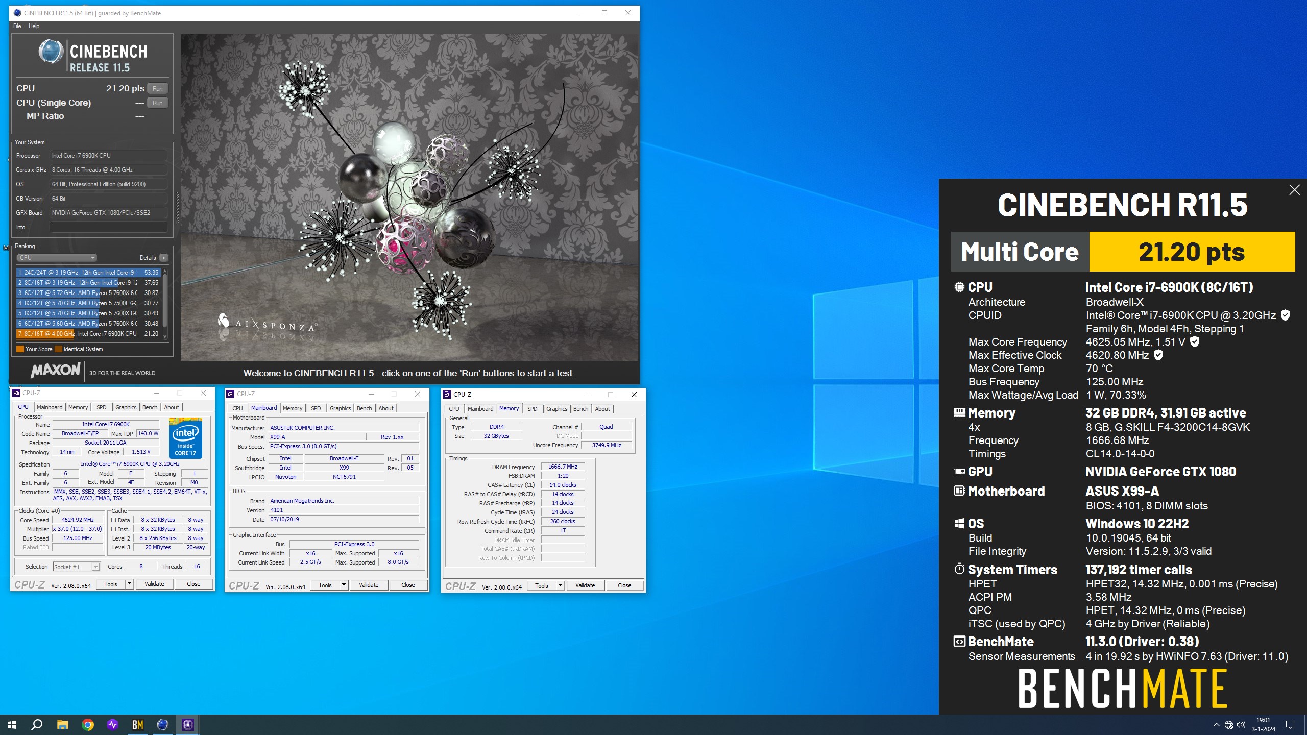1307x735 pixels.
Task: Click Tools button in the CPU-Z CPU window
Action: [x=111, y=584]
